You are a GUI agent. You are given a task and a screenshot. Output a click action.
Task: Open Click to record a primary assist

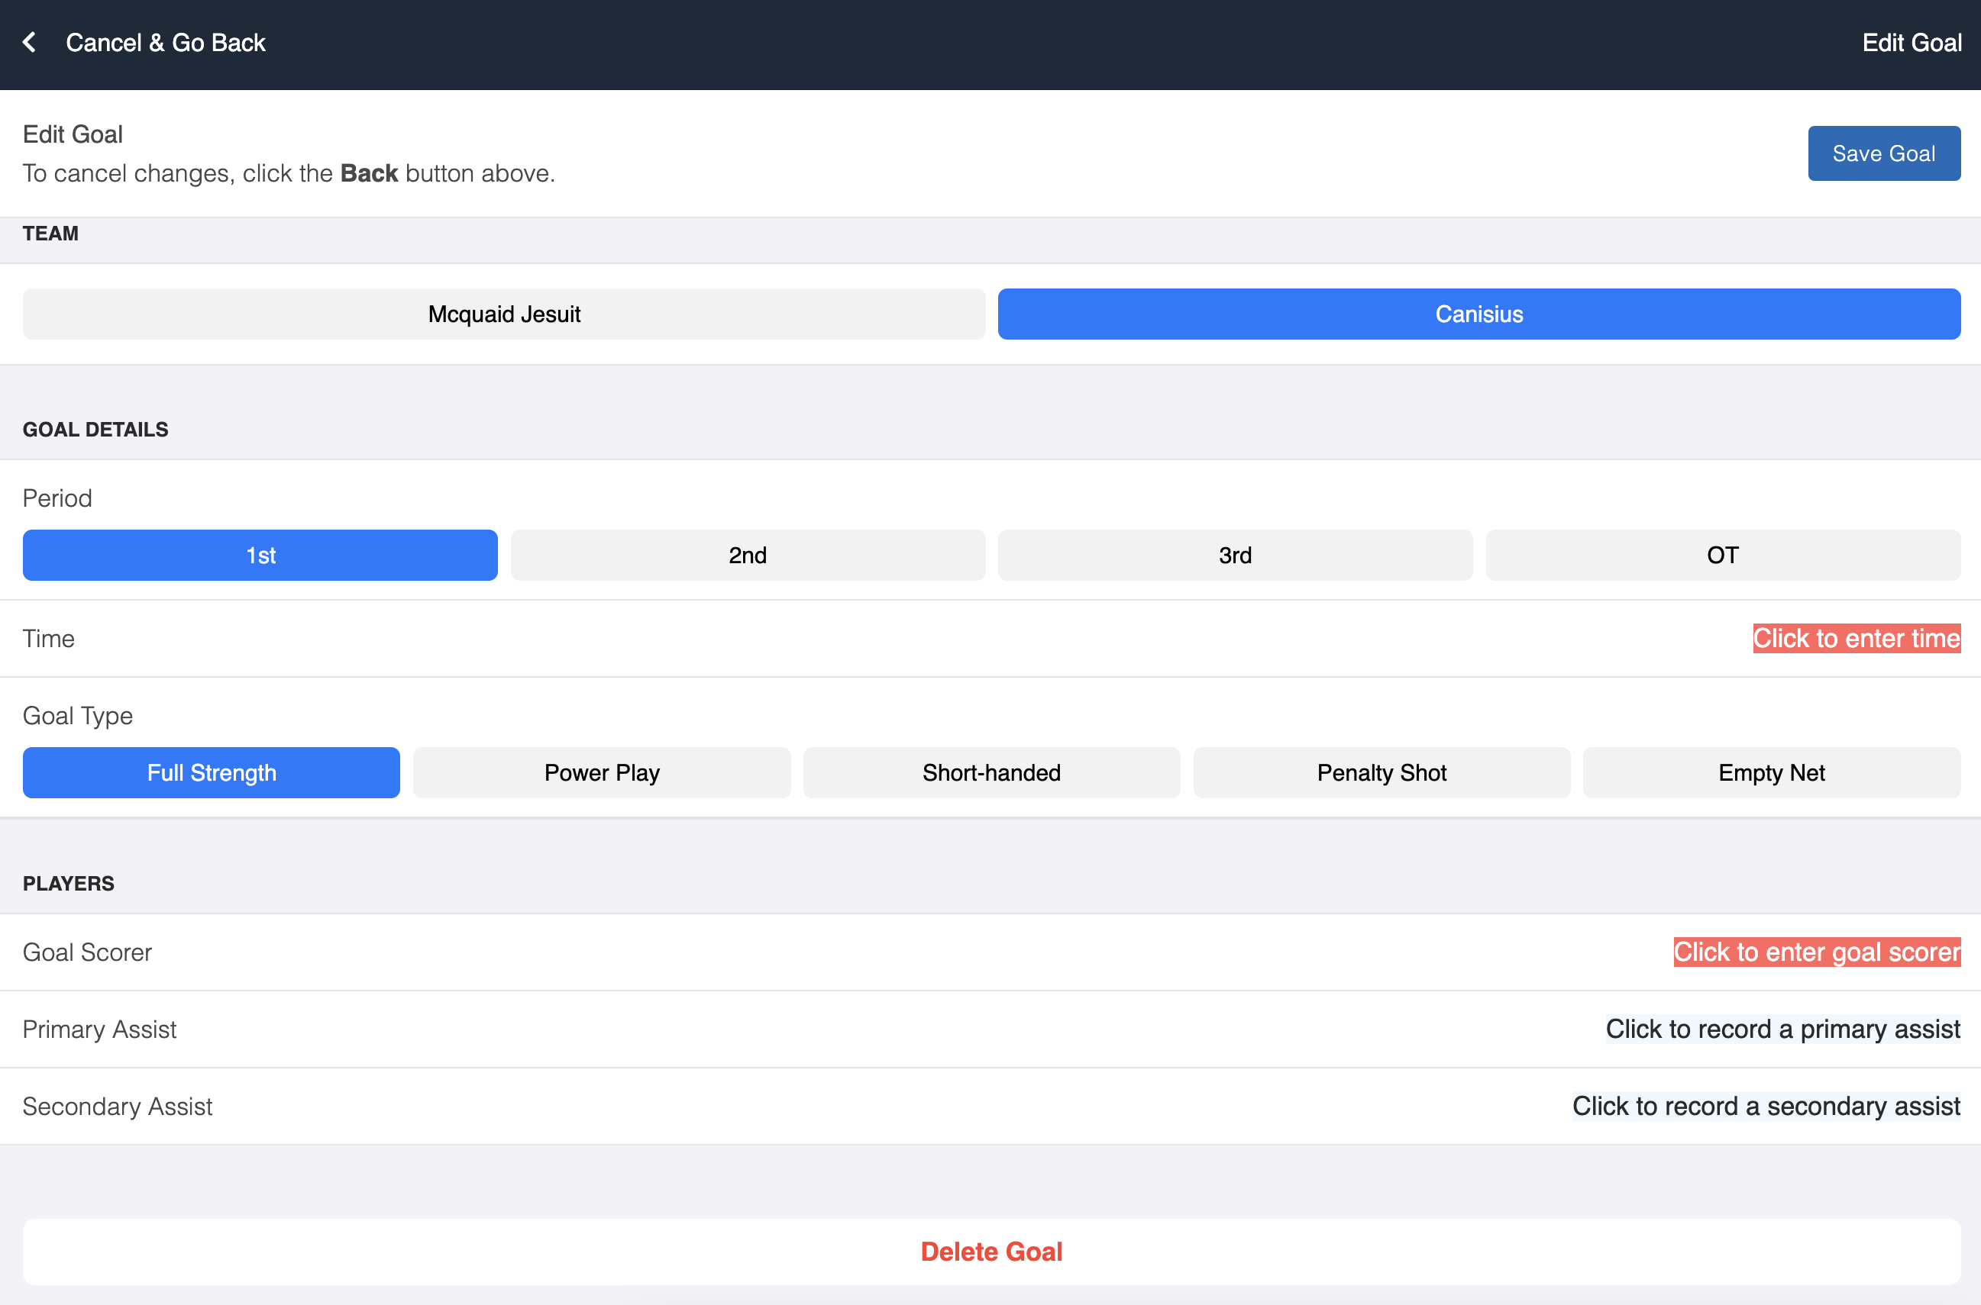[1782, 1029]
